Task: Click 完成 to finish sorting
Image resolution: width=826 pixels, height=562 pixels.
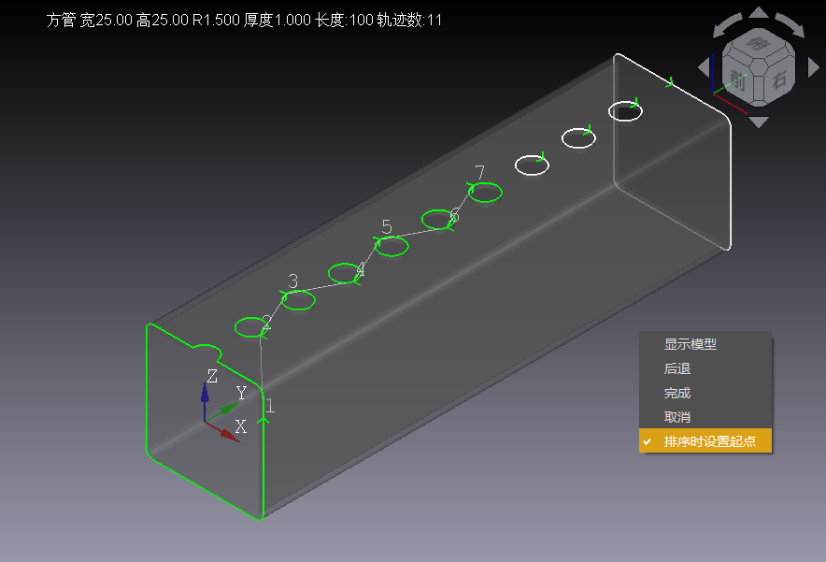Action: click(x=676, y=393)
